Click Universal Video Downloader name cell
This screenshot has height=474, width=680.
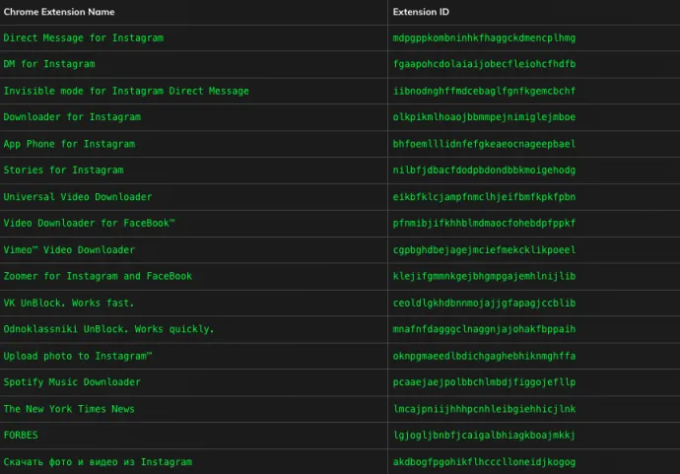(x=78, y=197)
